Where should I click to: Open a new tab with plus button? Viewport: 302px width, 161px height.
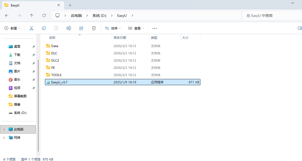coord(70,5)
